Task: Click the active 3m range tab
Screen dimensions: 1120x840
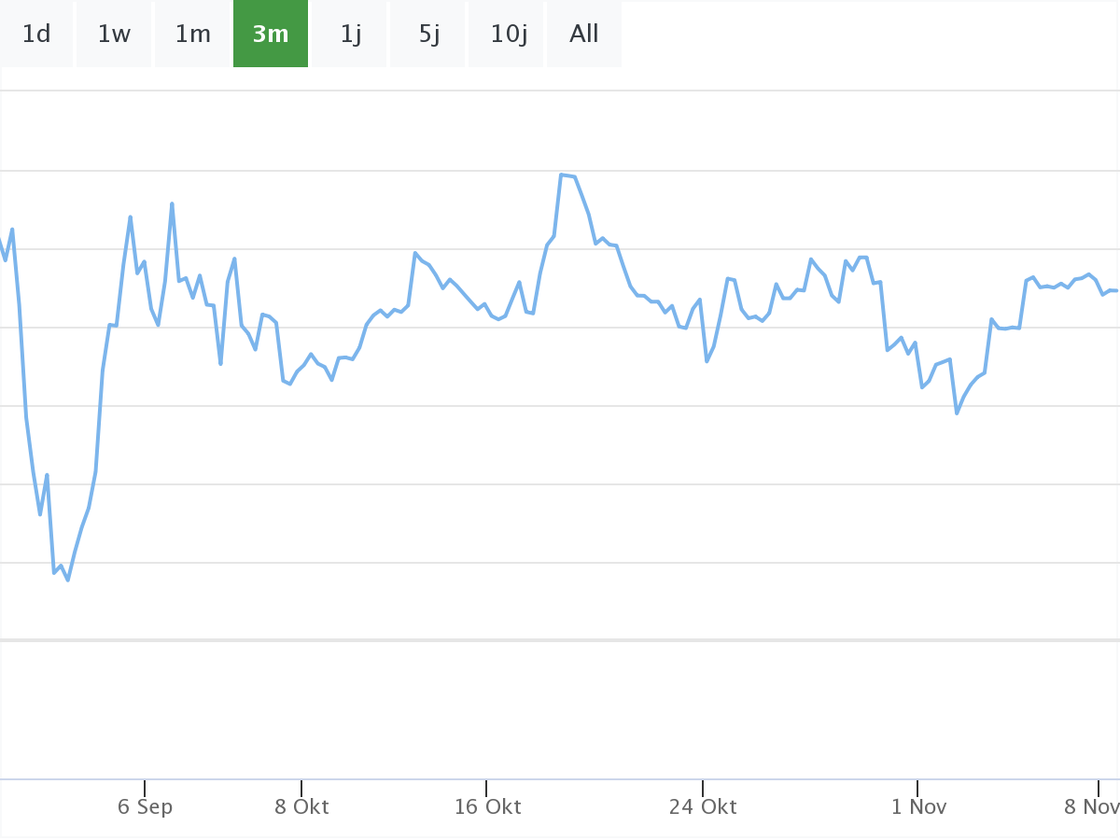Action: tap(271, 35)
